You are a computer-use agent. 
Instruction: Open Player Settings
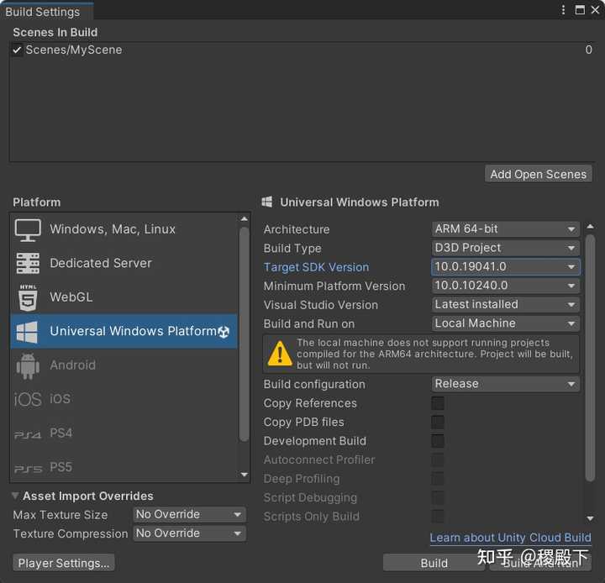click(x=64, y=564)
